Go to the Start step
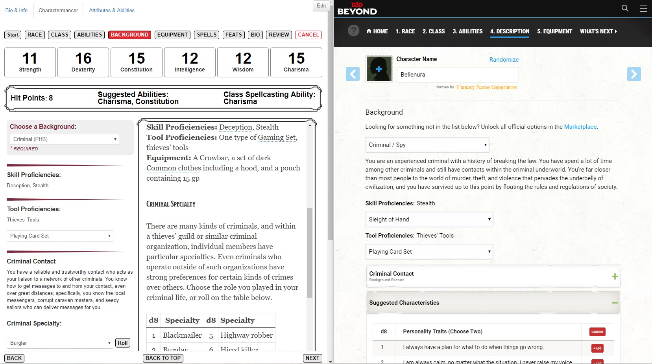 pos(13,35)
